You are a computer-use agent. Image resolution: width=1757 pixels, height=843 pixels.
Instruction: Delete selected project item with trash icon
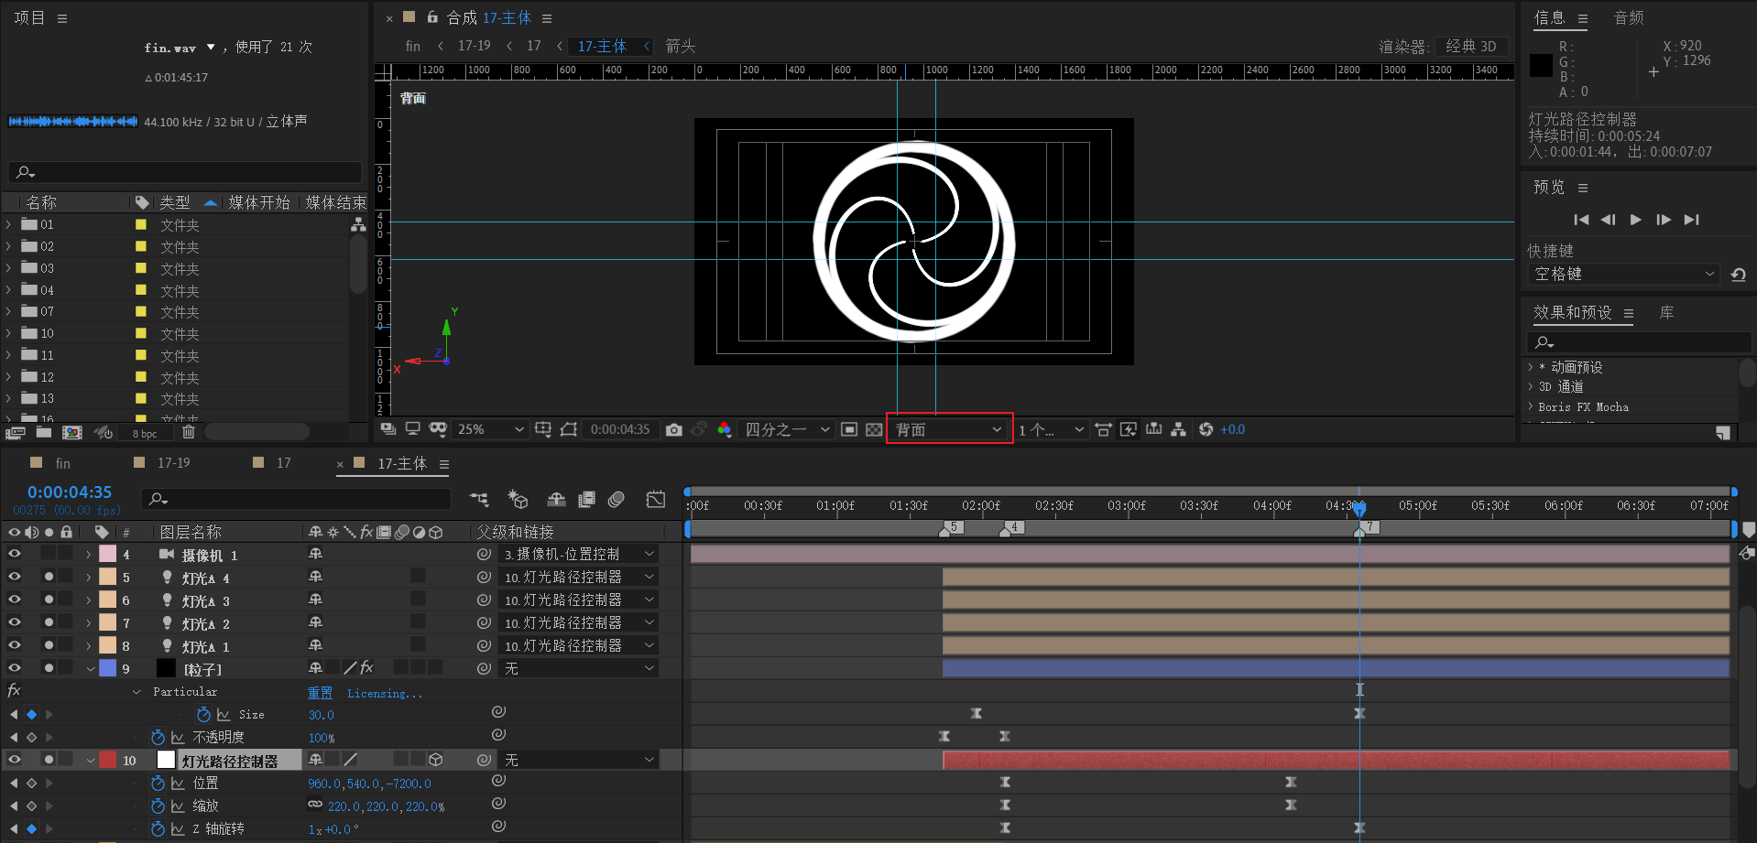[189, 432]
